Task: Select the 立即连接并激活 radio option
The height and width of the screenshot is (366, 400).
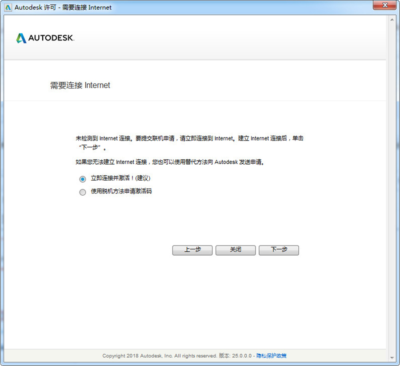Action: 82,179
